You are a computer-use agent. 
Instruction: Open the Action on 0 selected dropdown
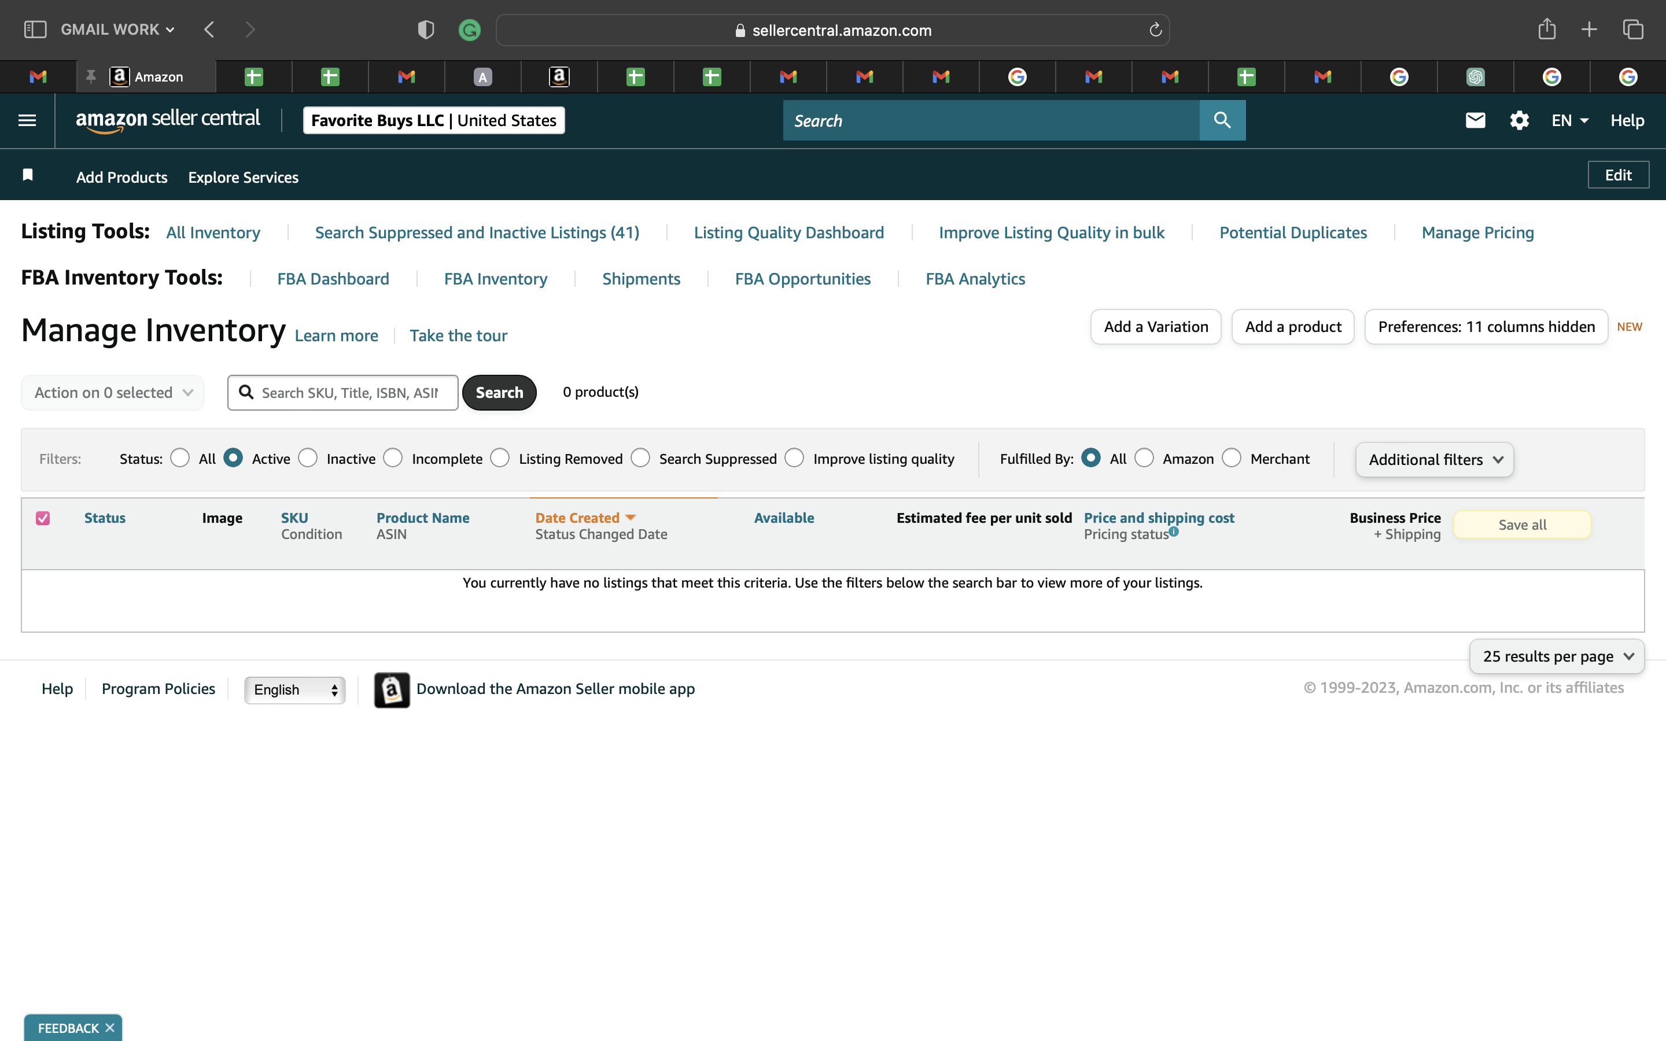(x=112, y=393)
